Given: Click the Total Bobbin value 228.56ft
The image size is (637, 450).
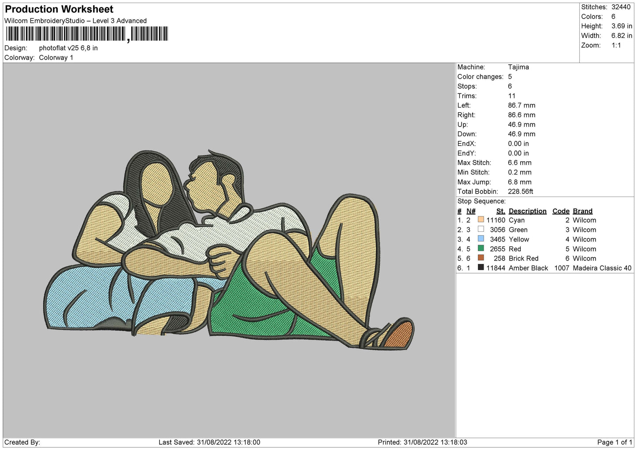Looking at the screenshot, I should click(x=521, y=192).
